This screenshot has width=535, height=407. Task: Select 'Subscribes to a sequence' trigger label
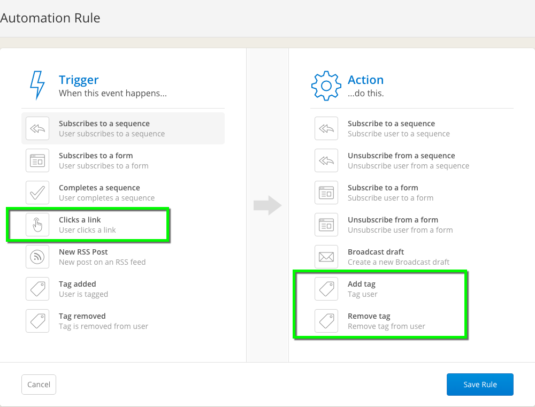(x=104, y=124)
